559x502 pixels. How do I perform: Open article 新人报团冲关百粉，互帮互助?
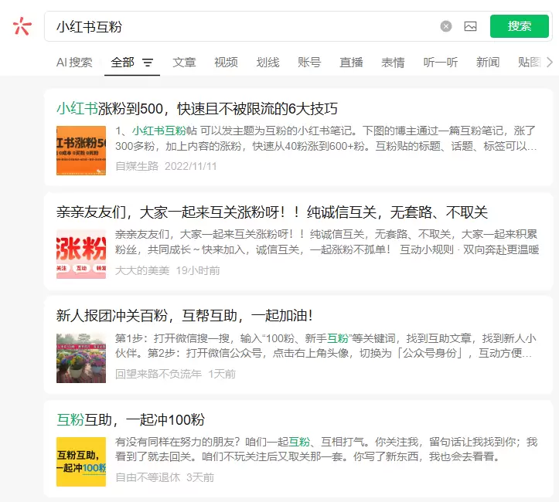pyautogui.click(x=185, y=315)
